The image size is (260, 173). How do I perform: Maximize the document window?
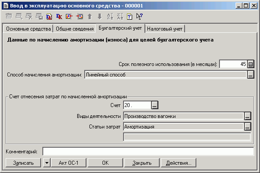(246, 6)
